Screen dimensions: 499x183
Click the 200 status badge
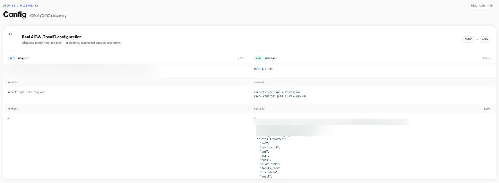point(258,58)
